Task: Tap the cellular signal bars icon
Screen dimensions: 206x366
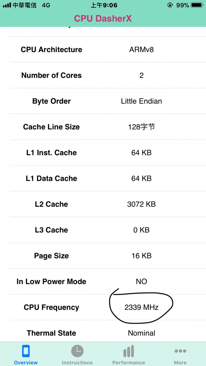Action: [x=7, y=5]
